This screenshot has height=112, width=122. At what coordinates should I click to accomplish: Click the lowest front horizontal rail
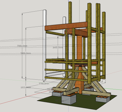[x=66, y=79]
